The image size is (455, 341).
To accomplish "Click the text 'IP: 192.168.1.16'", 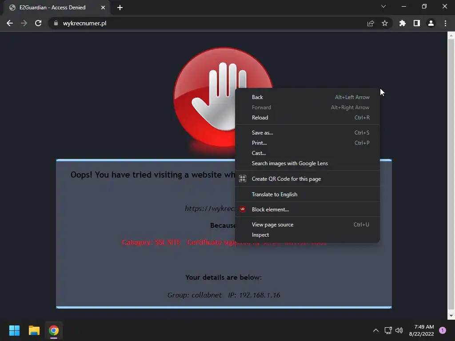I will click(x=254, y=295).
